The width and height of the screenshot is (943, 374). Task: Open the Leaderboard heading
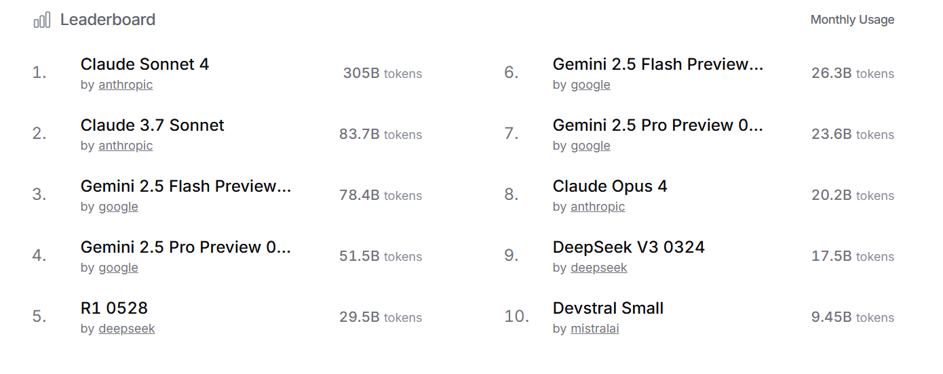pyautogui.click(x=108, y=20)
